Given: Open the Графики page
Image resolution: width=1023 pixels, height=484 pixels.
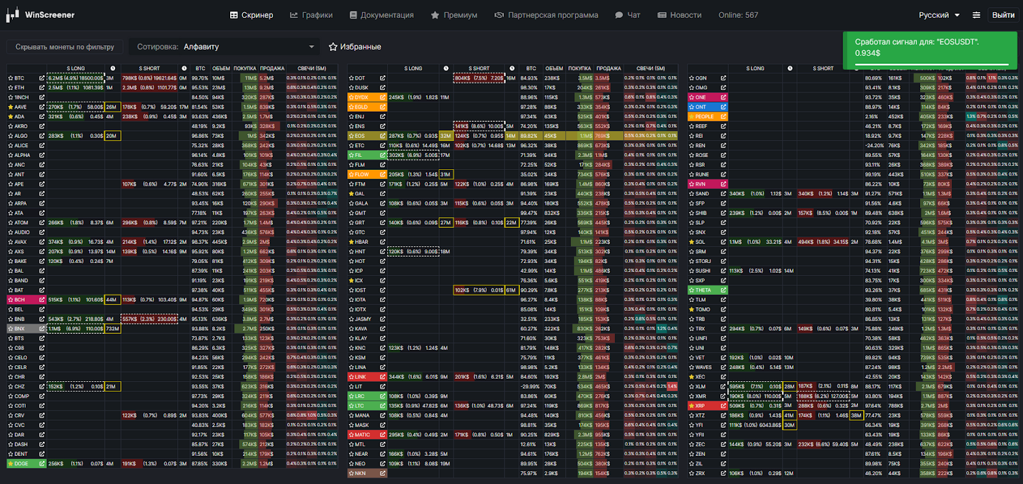Looking at the screenshot, I should pos(311,15).
